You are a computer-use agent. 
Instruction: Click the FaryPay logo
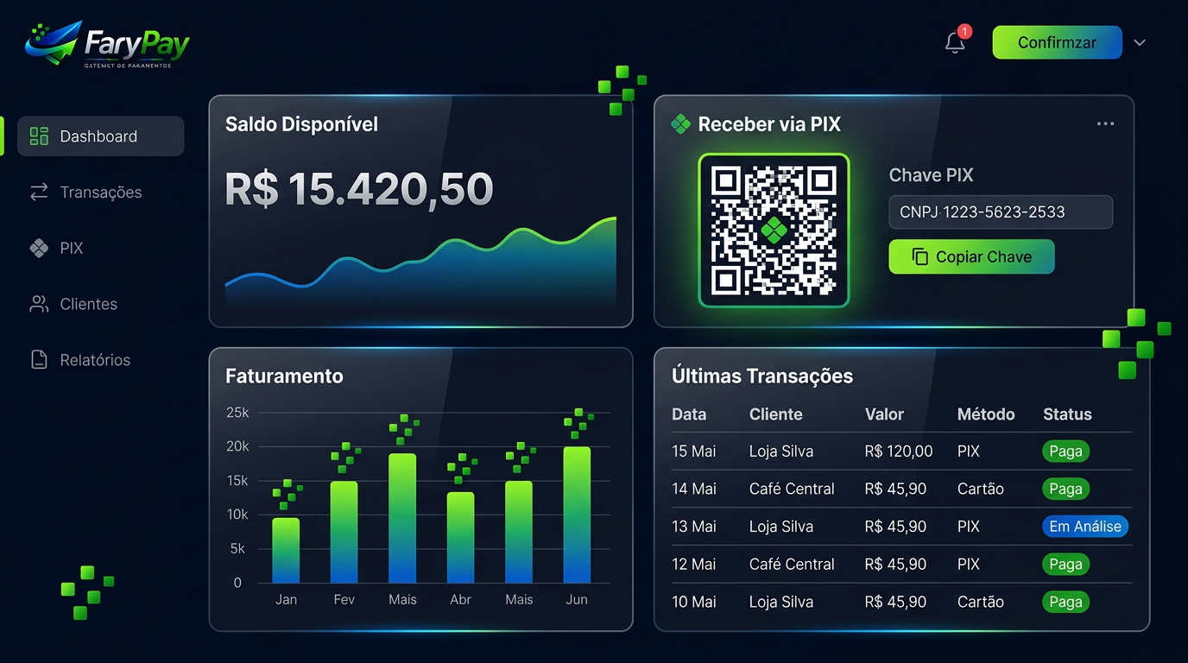(x=104, y=41)
